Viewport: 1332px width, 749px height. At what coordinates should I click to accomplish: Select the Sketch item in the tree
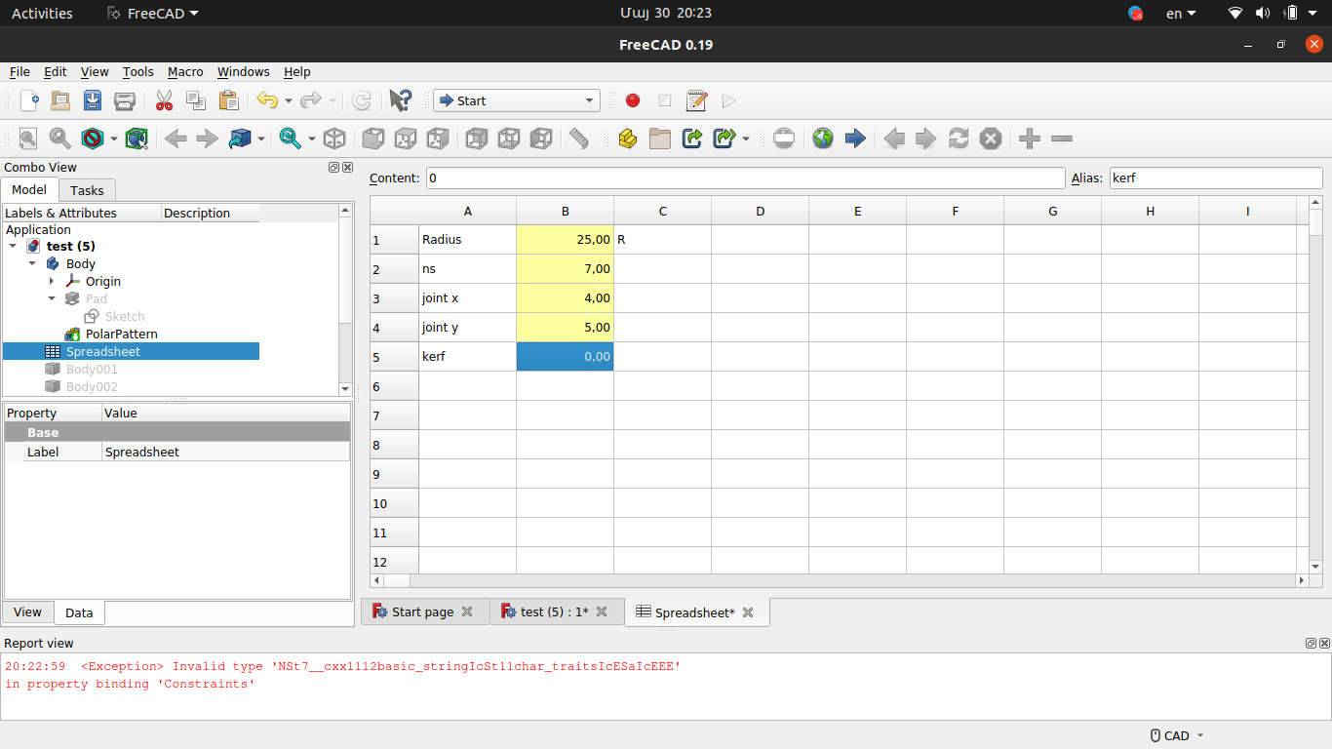[x=125, y=317]
